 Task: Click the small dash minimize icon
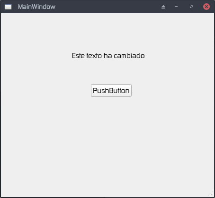(x=176, y=7)
